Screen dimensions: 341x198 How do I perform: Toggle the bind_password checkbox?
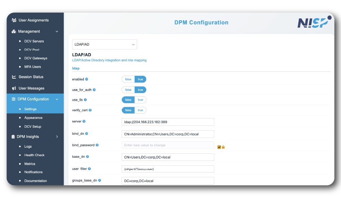coord(219,147)
